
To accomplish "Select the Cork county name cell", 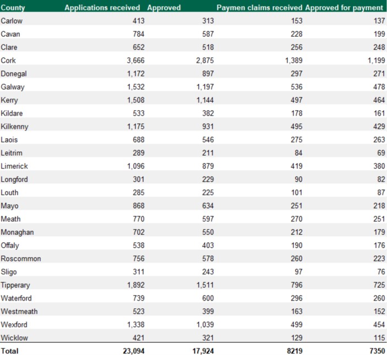I will (x=8, y=61).
